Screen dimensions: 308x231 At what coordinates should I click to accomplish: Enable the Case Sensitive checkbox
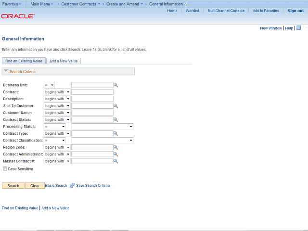click(5, 169)
